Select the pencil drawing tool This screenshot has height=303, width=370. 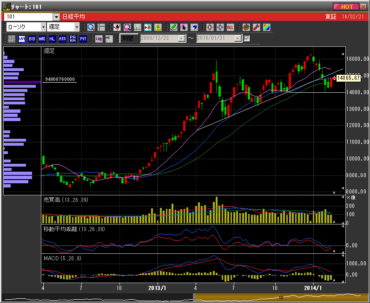[x=173, y=27]
